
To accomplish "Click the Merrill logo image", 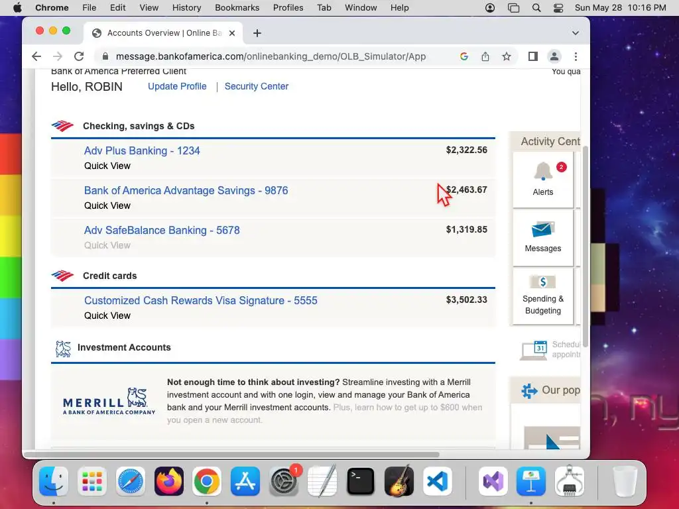I will pyautogui.click(x=109, y=401).
